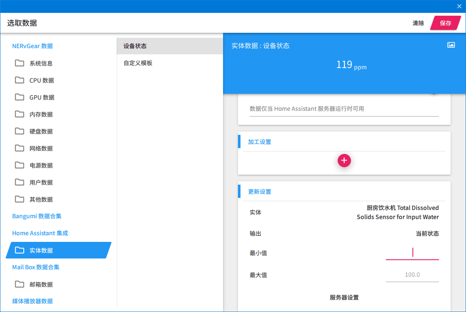Open the 邮箱数据 folder
Image resolution: width=466 pixels, height=312 pixels.
(58, 284)
